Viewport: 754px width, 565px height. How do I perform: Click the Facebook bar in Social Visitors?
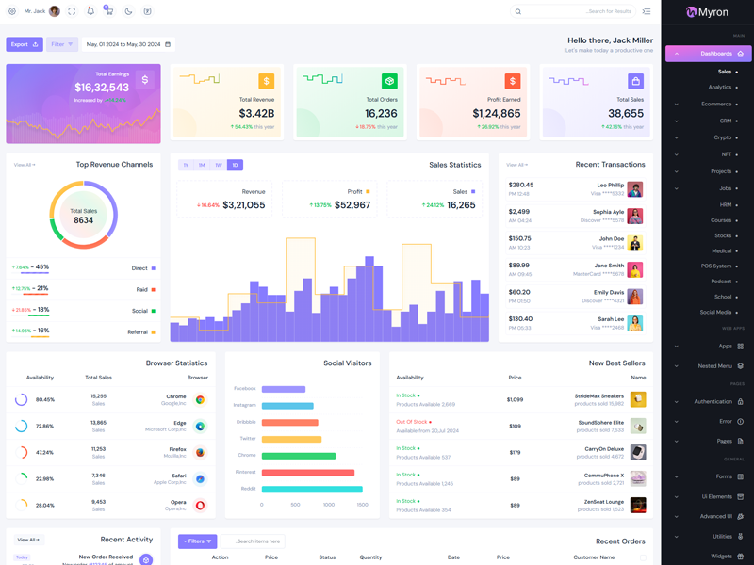283,389
